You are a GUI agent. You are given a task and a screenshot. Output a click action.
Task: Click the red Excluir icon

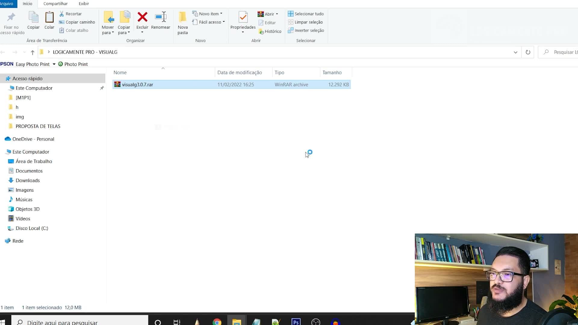[142, 17]
